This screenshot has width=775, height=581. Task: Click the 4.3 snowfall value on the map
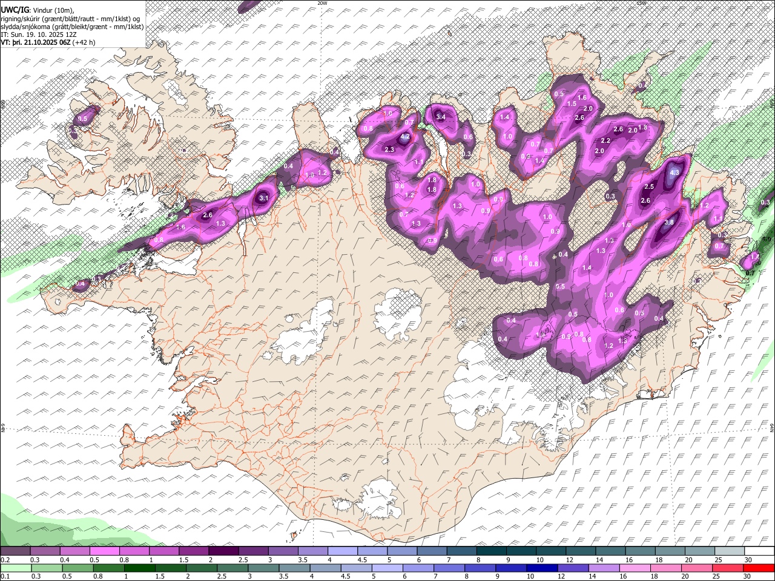coord(675,172)
